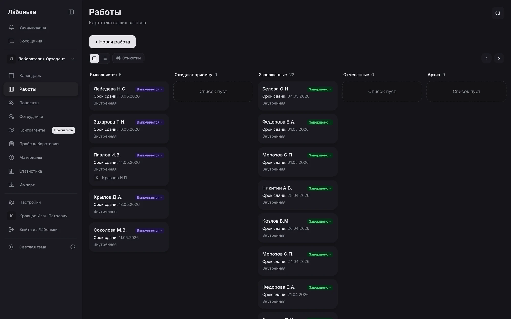Show next columns with right arrow

(499, 58)
